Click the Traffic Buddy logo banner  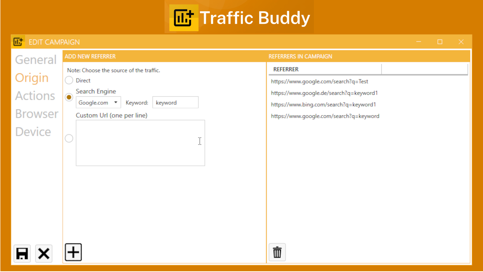(239, 17)
